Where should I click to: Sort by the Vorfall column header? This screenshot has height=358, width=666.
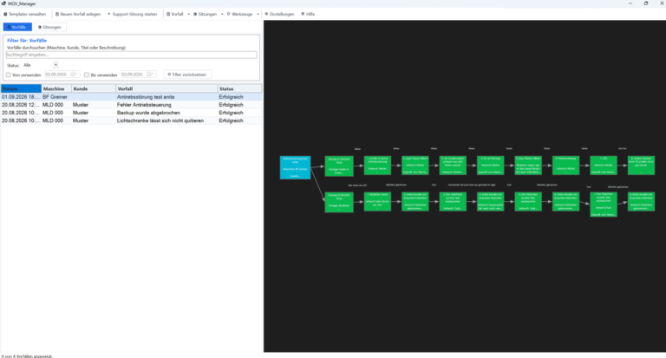coord(166,88)
